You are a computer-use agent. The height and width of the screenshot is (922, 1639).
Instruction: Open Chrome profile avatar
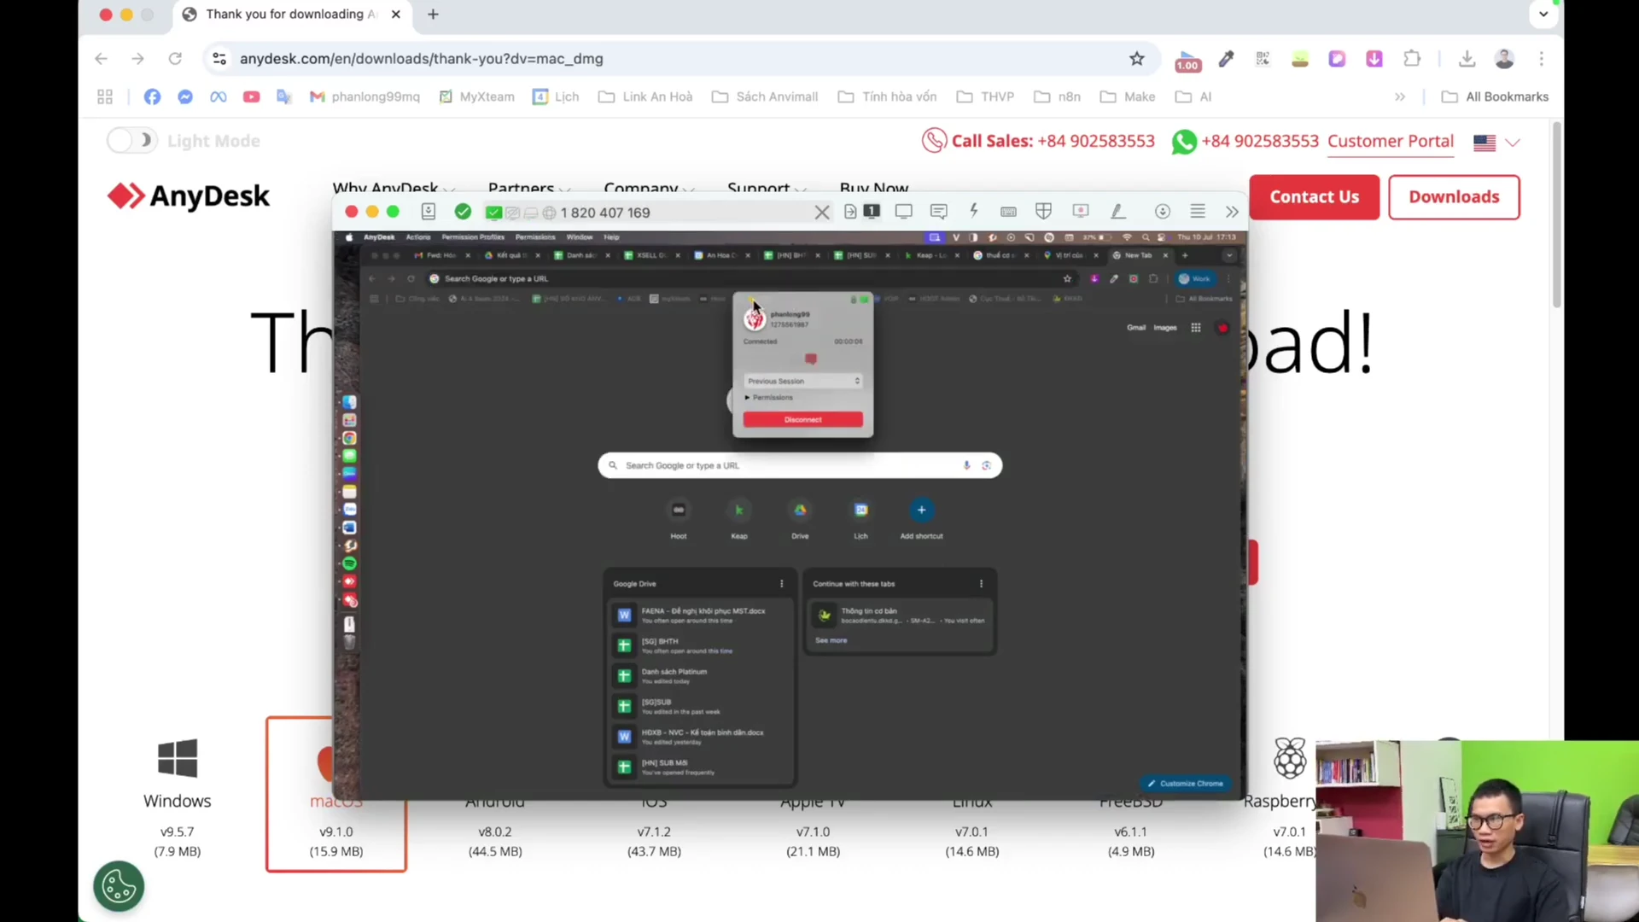point(1504,59)
